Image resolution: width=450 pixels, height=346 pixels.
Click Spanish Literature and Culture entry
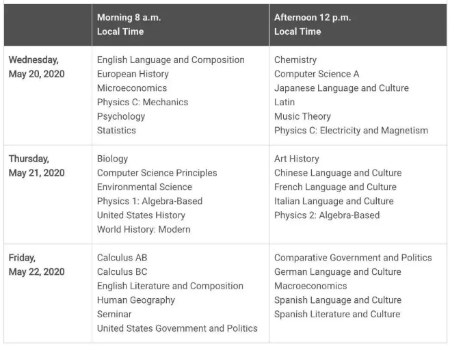[337, 314]
